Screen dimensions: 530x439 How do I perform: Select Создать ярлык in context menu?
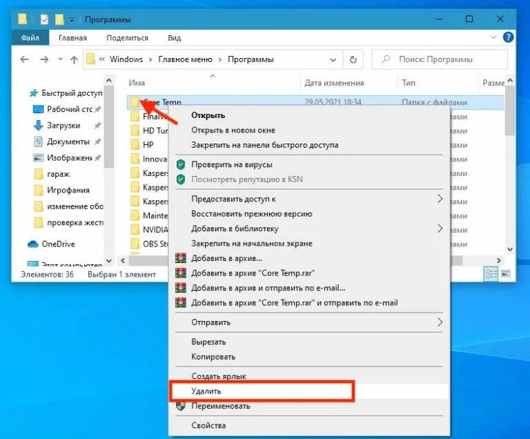(x=309, y=376)
